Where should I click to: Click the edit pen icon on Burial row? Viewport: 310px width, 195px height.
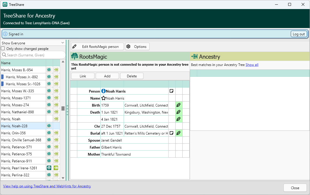coord(179,133)
